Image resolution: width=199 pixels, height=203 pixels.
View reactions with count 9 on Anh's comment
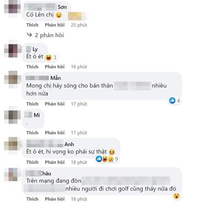[x=107, y=159]
